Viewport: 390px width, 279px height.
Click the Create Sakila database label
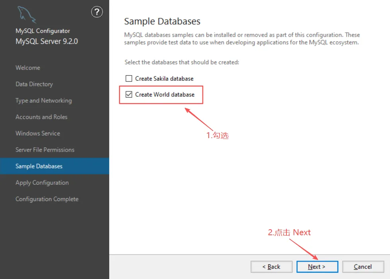coord(164,79)
